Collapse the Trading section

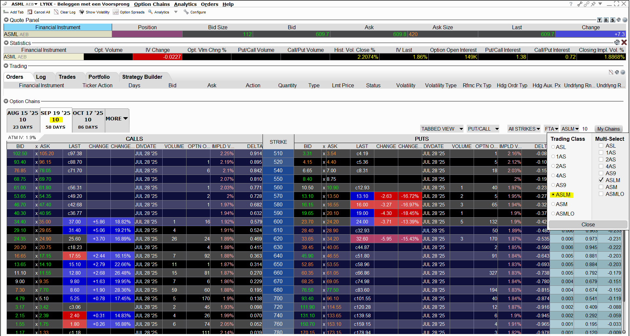[x=6, y=66]
